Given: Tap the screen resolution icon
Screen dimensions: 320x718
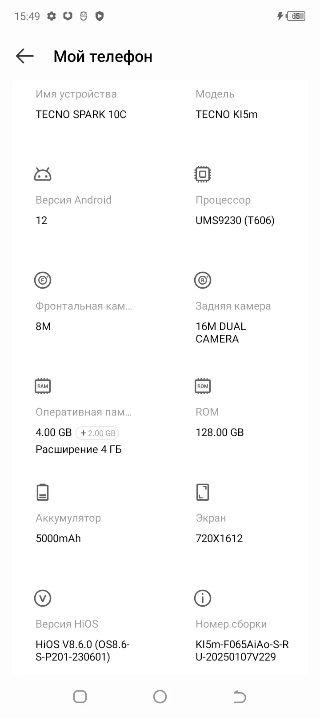Looking at the screenshot, I should [203, 492].
